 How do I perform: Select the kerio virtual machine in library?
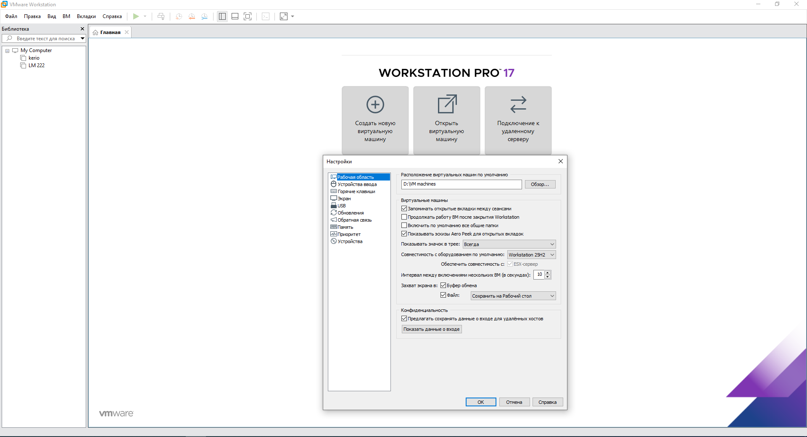pyautogui.click(x=34, y=58)
